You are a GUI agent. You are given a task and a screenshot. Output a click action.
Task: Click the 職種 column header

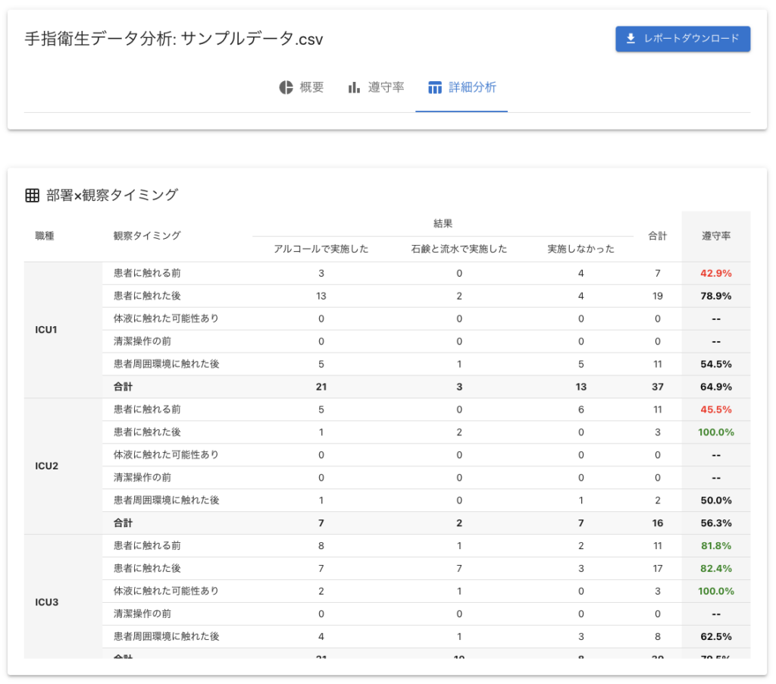coord(45,236)
